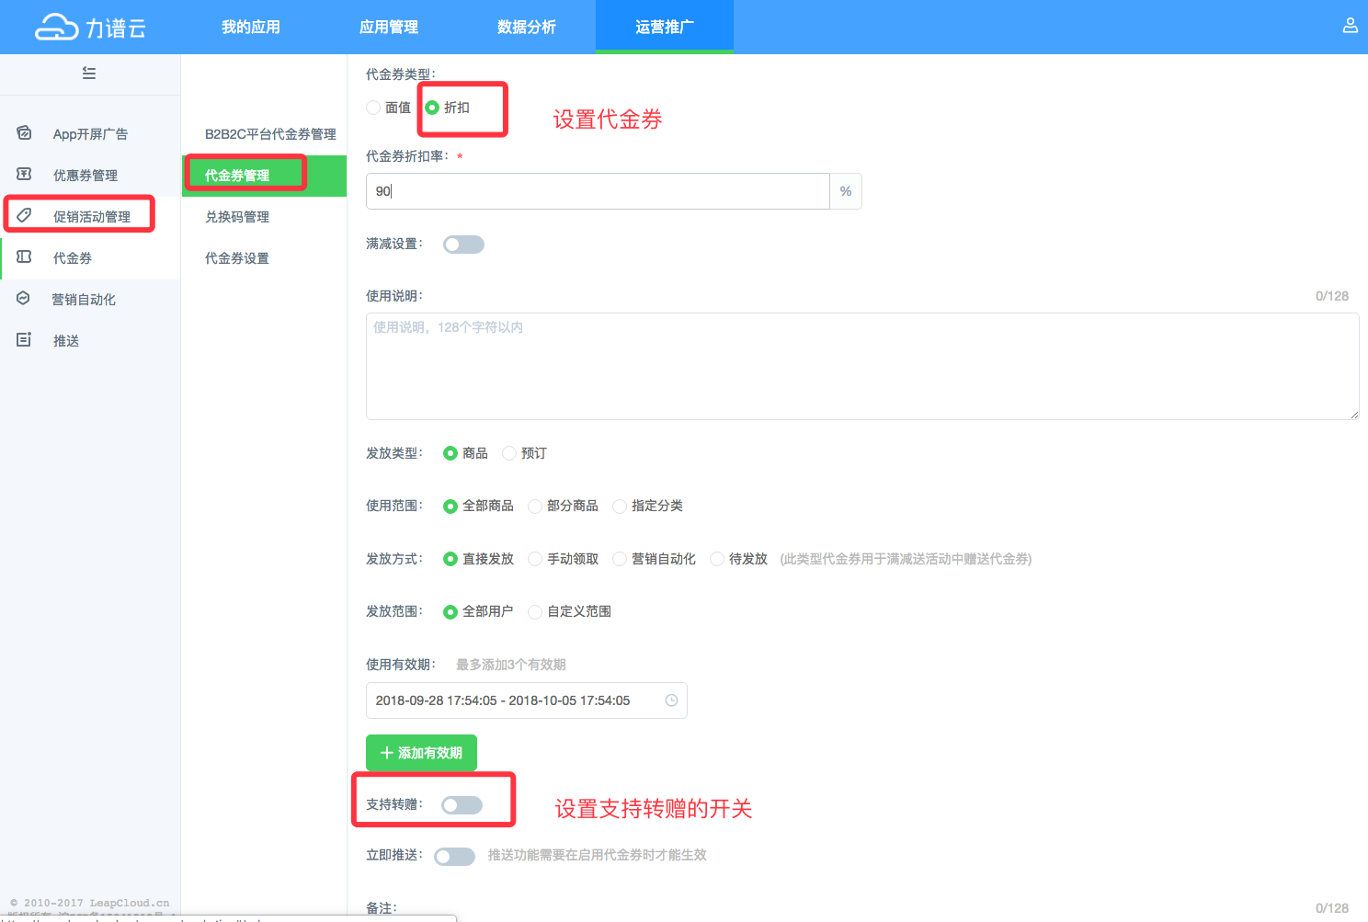Open 代金券设置 submenu item
This screenshot has width=1368, height=922.
pyautogui.click(x=265, y=258)
